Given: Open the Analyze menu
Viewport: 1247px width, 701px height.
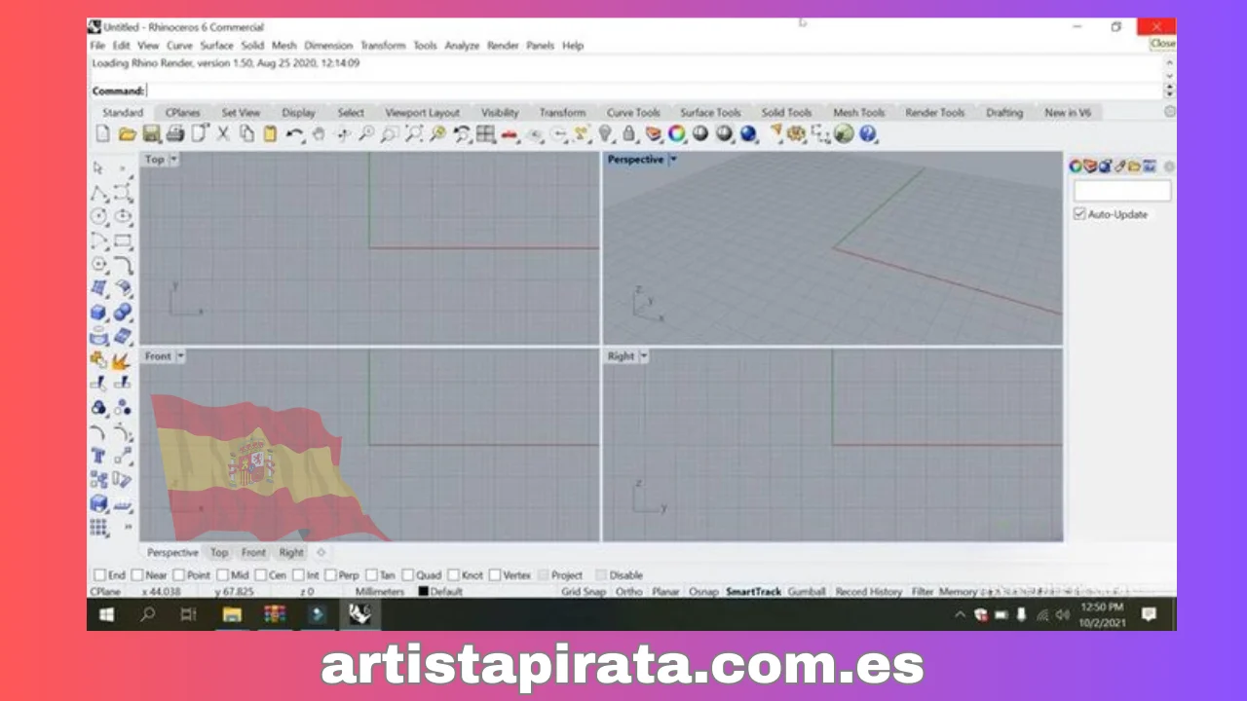Looking at the screenshot, I should pos(462,46).
